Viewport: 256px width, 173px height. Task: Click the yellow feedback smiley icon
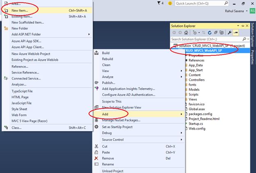click(x=170, y=3)
